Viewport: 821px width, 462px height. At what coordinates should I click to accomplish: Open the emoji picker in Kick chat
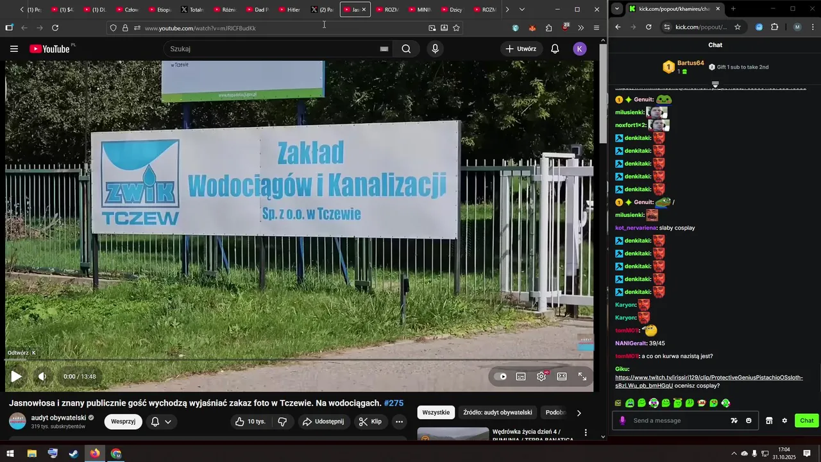point(749,421)
